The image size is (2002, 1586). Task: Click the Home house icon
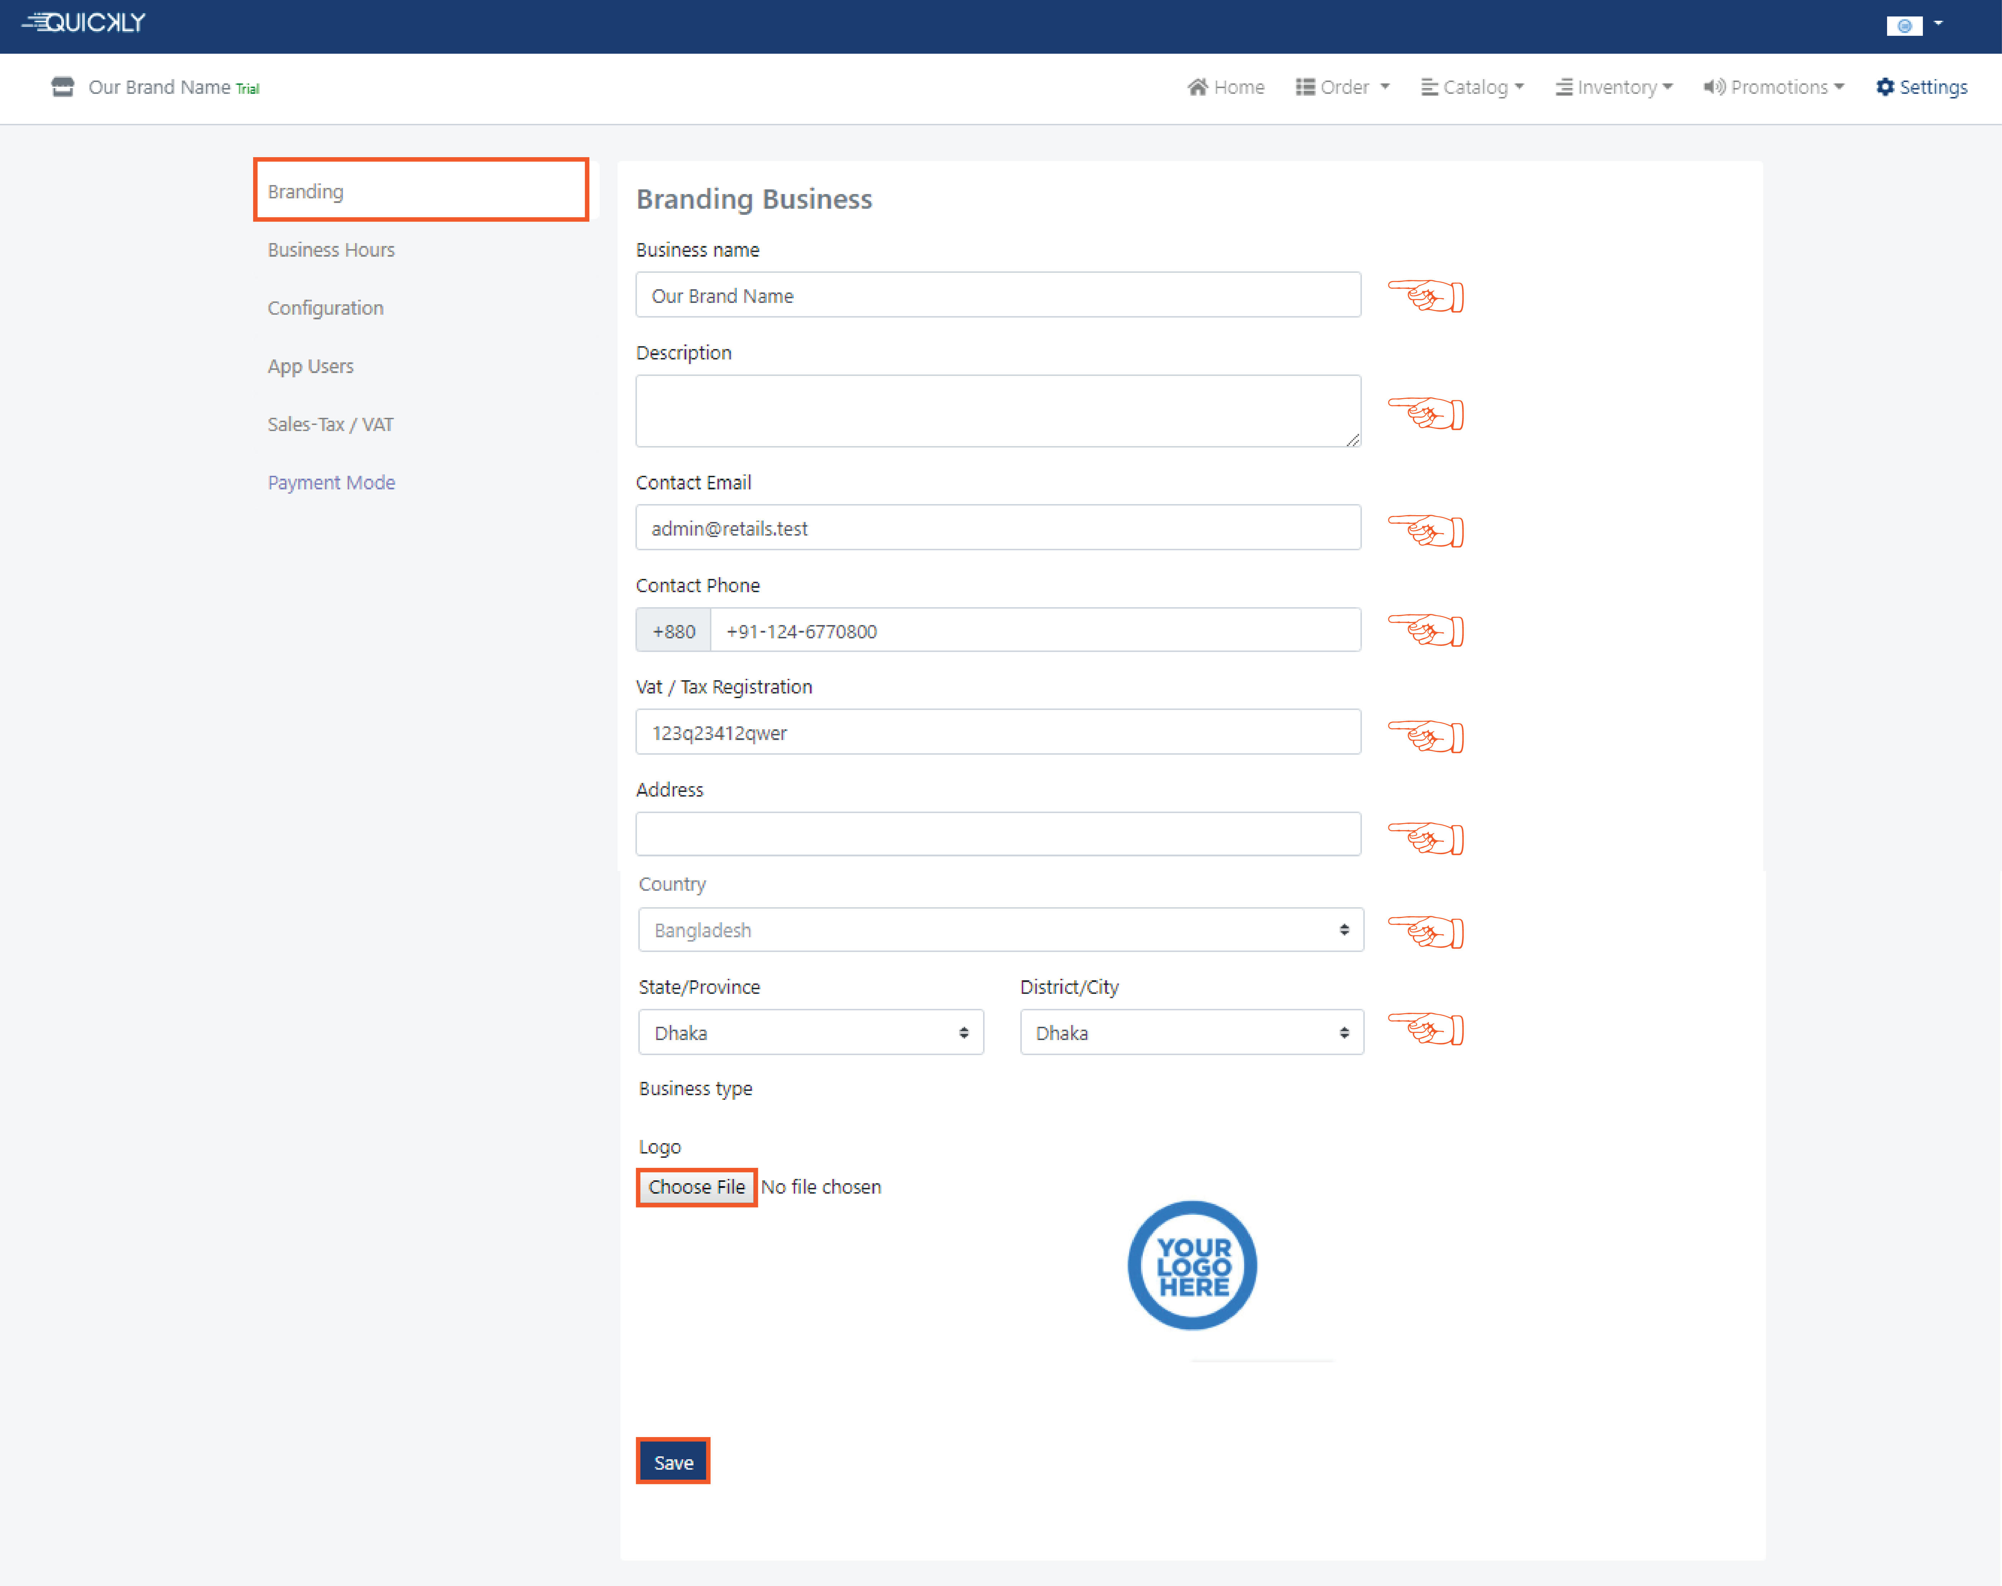[x=1197, y=87]
